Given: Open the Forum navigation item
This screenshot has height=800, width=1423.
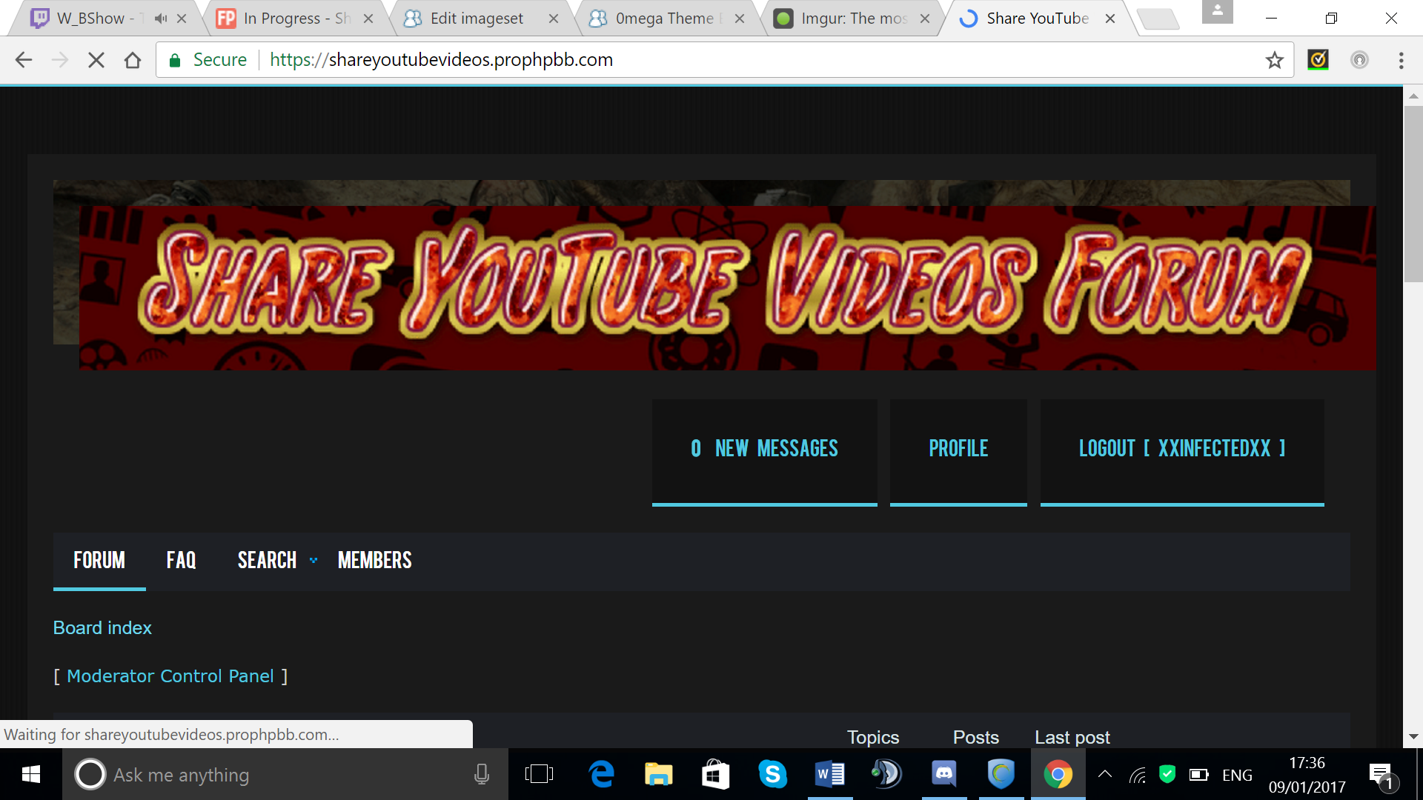Looking at the screenshot, I should point(99,561).
